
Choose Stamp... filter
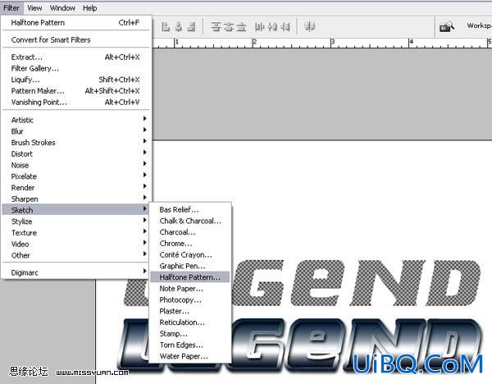tap(190, 334)
